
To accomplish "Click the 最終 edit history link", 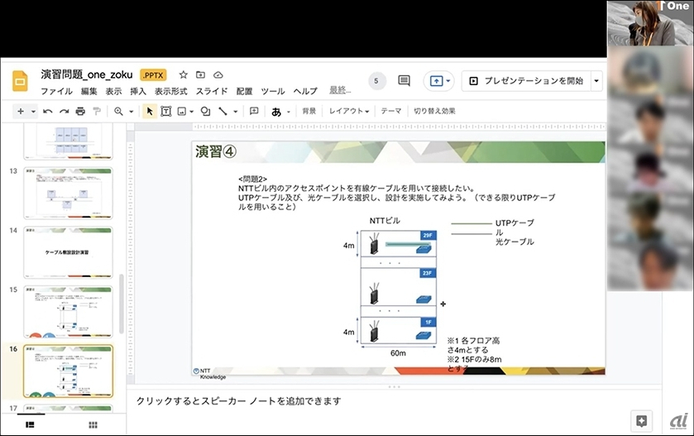I will point(340,90).
